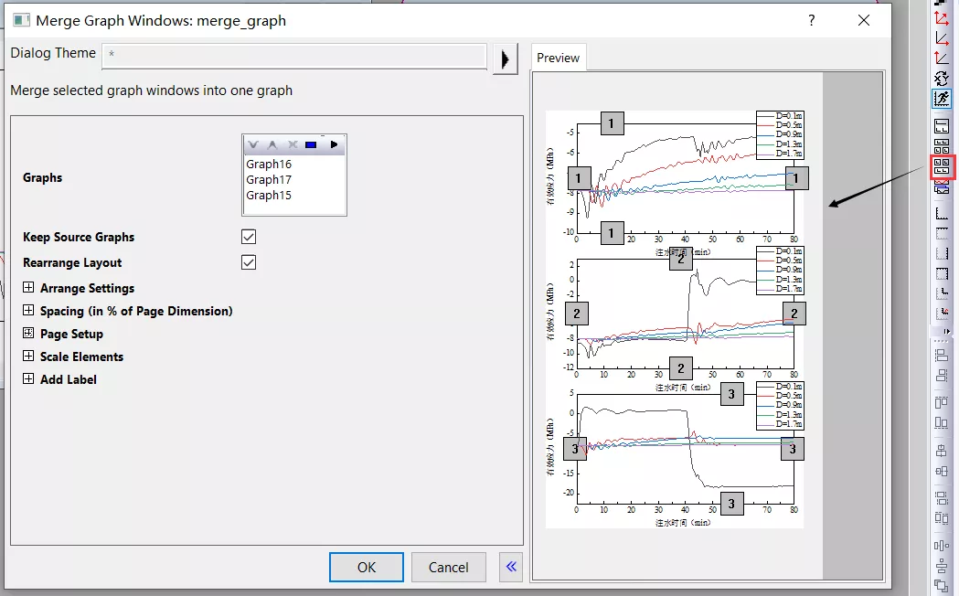959x596 pixels.
Task: Close the Merge Graph Windows dialog
Action: (864, 20)
